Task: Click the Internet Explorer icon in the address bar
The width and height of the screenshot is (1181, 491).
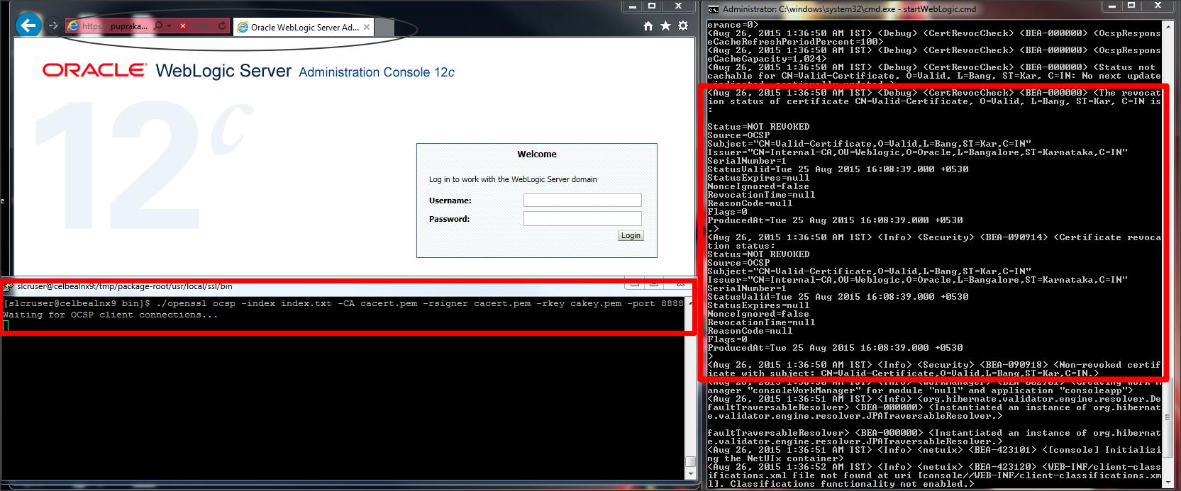Action: pyautogui.click(x=72, y=26)
